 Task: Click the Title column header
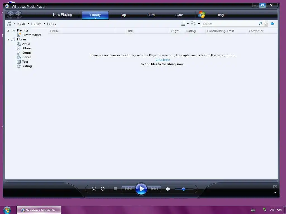point(147,31)
